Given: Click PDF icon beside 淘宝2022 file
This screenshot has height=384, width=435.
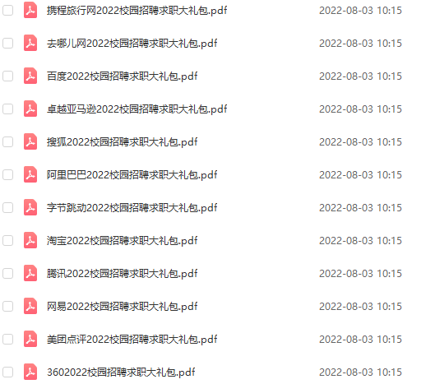Looking at the screenshot, I should pyautogui.click(x=30, y=240).
